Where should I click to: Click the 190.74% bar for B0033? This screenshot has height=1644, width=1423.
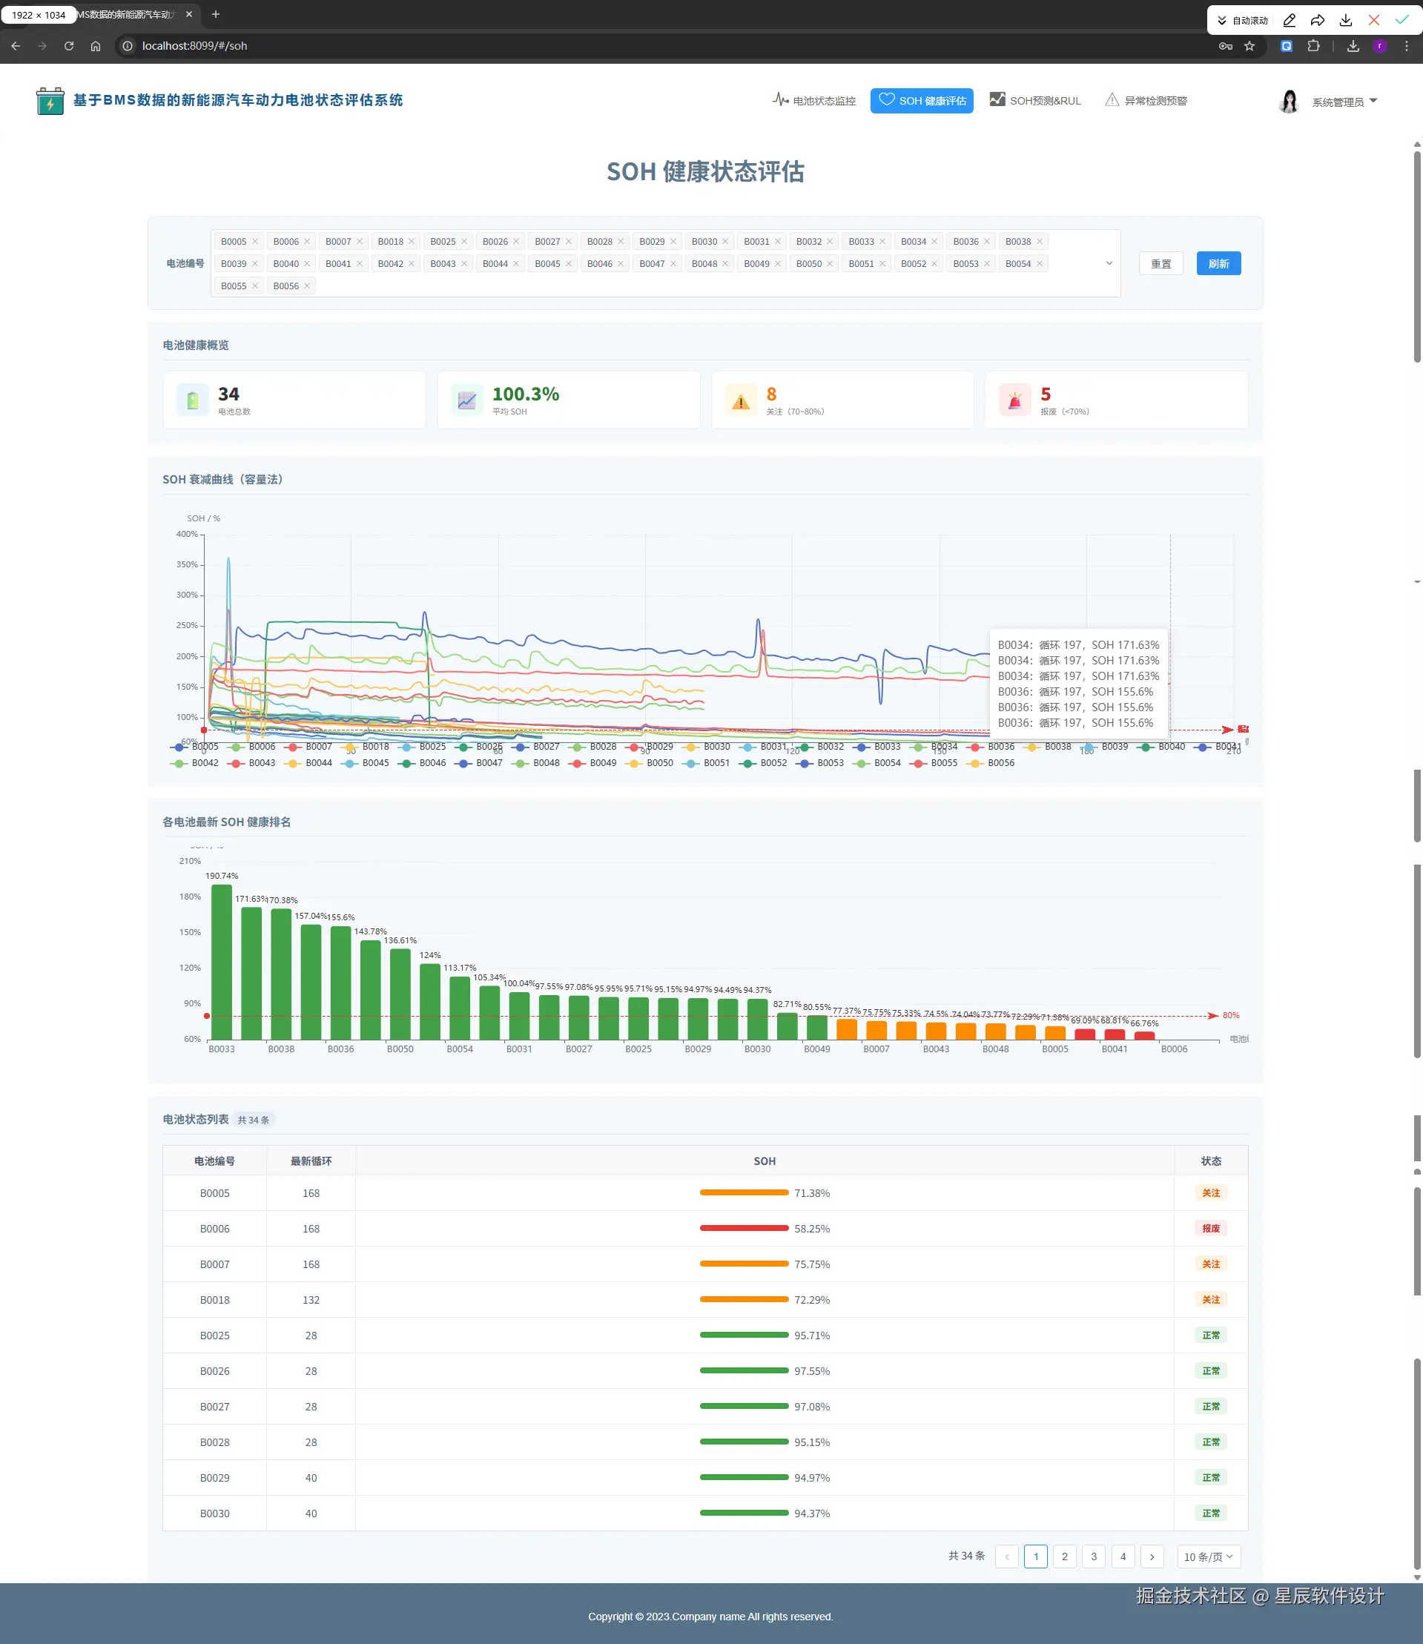tap(222, 962)
